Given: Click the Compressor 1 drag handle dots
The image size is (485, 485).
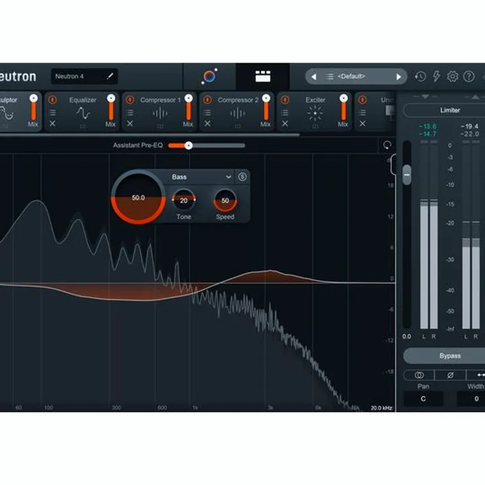Looking at the screenshot, I should tap(160, 126).
